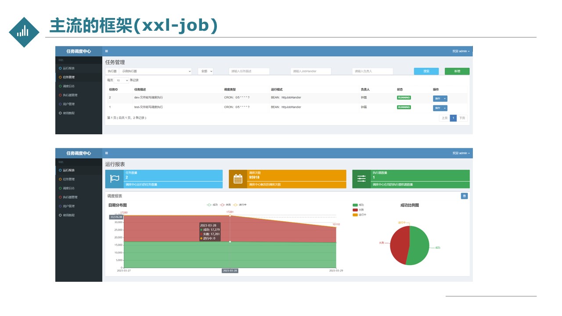The height and width of the screenshot is (316, 562).
Task: Click the 2023-03-28 data point on the chart
Action: [x=230, y=215]
